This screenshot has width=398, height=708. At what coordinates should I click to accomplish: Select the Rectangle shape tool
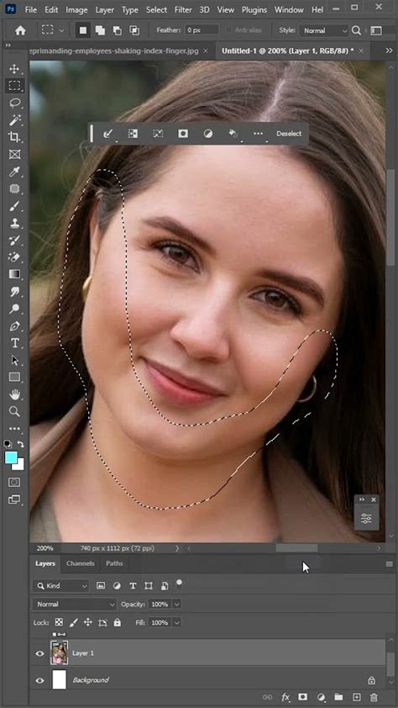[14, 377]
